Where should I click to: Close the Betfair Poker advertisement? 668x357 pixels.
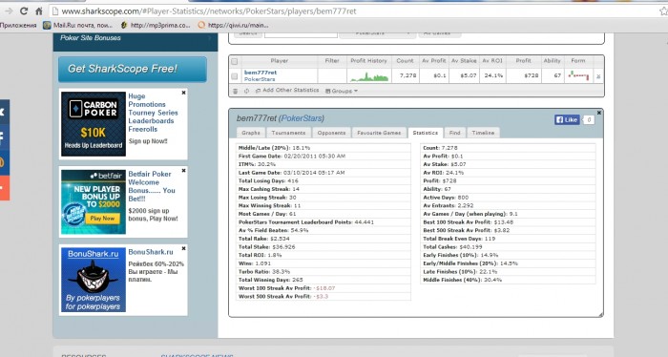click(183, 171)
